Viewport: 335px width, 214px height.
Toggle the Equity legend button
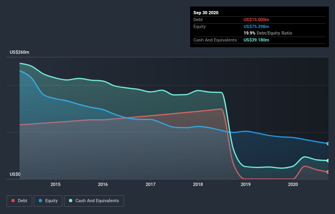(48, 201)
